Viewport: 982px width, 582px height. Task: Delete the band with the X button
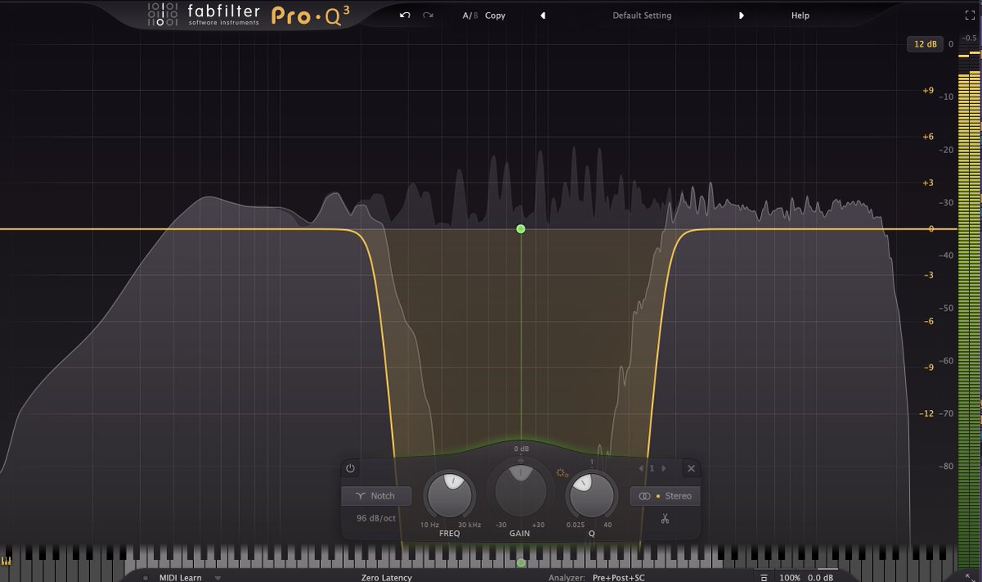tap(691, 468)
